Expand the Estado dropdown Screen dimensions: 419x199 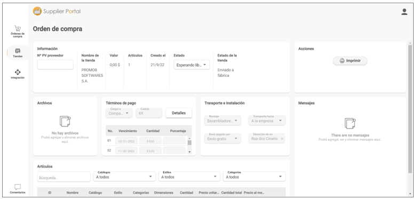192,65
